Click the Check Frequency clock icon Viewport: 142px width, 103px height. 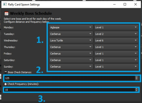[5, 84]
